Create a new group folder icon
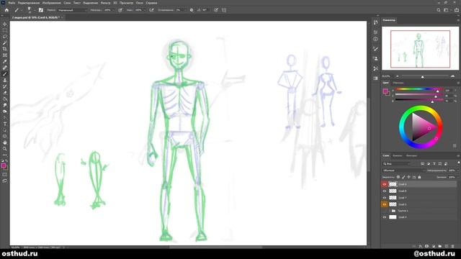This screenshot has height=259, width=461. point(440,246)
